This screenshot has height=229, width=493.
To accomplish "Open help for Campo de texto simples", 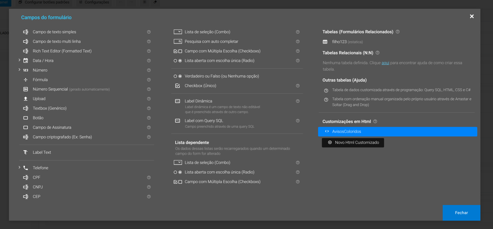I will pyautogui.click(x=149, y=32).
